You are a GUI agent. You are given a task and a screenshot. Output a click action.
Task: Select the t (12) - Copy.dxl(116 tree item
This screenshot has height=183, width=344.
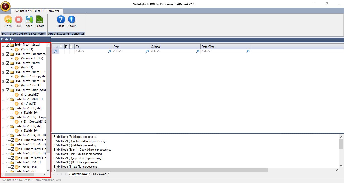click(x=33, y=122)
